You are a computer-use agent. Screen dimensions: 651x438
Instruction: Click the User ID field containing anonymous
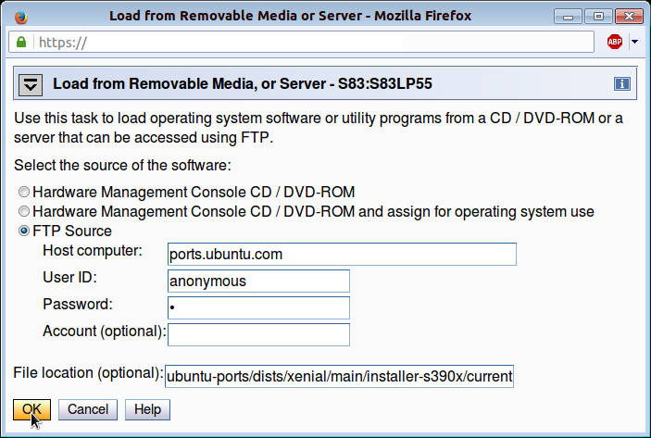[258, 281]
